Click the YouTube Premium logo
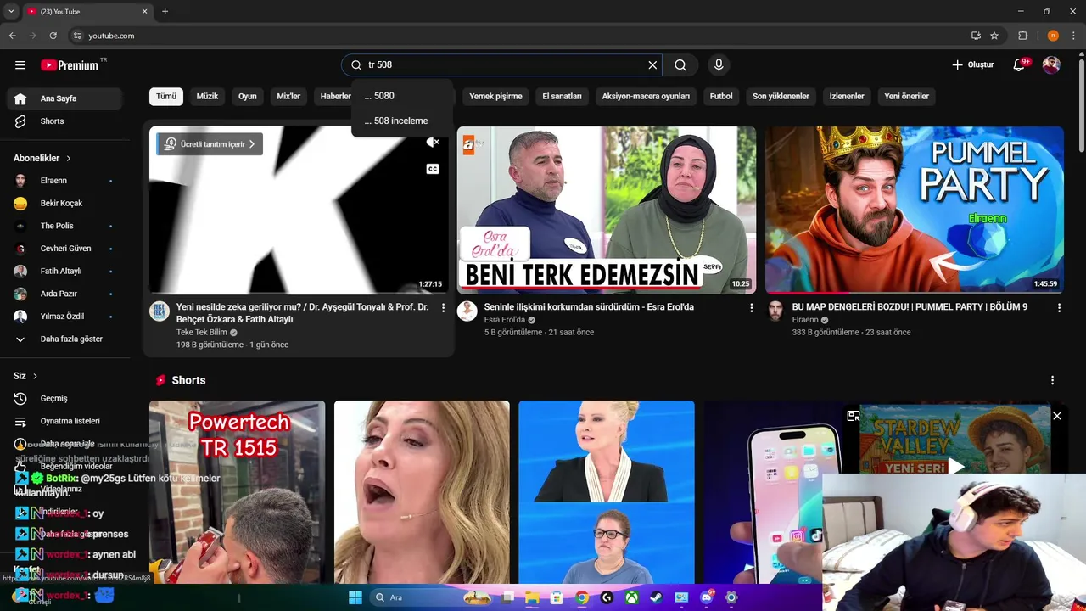The width and height of the screenshot is (1086, 611). 70,65
